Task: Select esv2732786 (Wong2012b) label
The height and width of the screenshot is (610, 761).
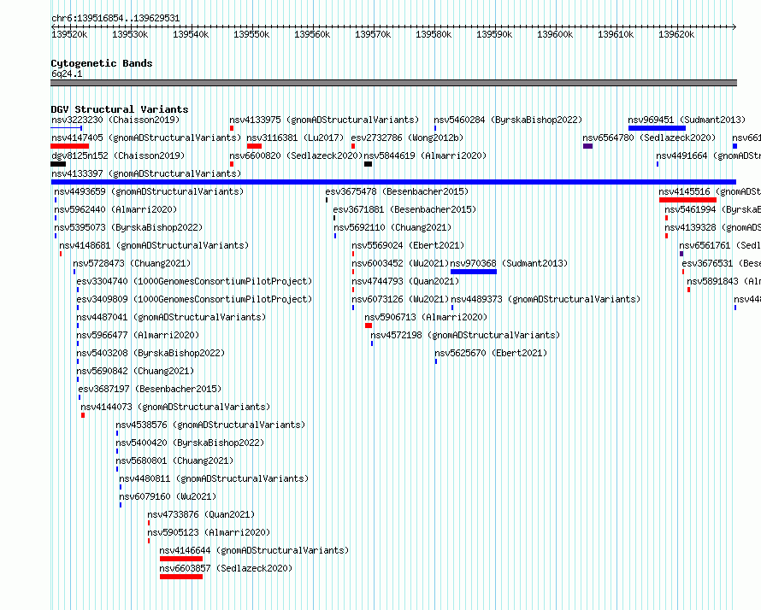Action: pos(407,138)
